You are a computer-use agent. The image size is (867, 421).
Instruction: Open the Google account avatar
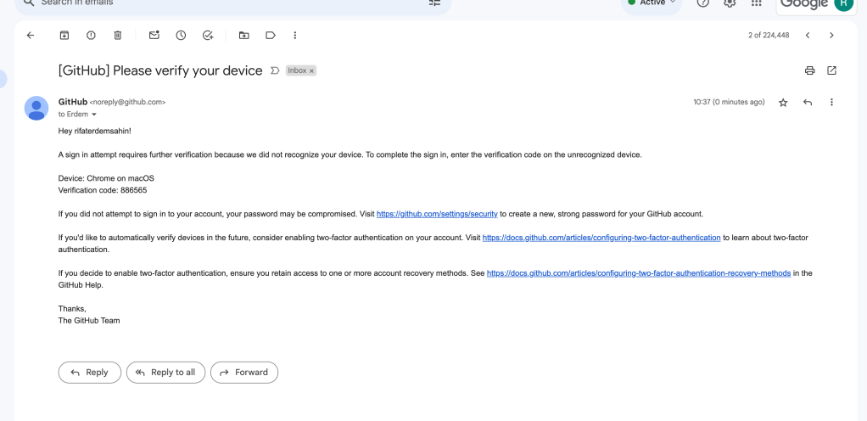(844, 4)
